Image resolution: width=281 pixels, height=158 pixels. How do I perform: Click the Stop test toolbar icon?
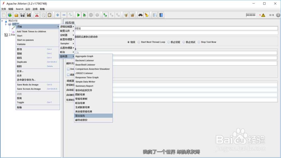(x=91, y=15)
